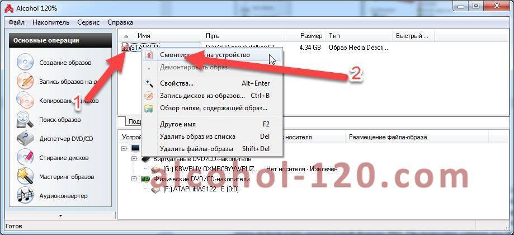Click the mount arrow icon in context menu

click(x=149, y=55)
